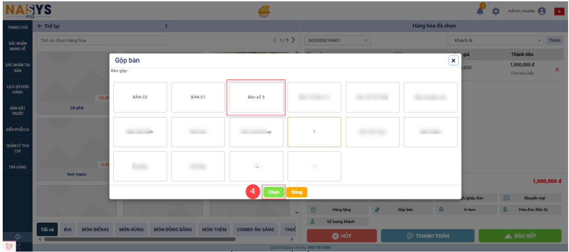Open the order number SO0000014401 dropdown

(338, 40)
